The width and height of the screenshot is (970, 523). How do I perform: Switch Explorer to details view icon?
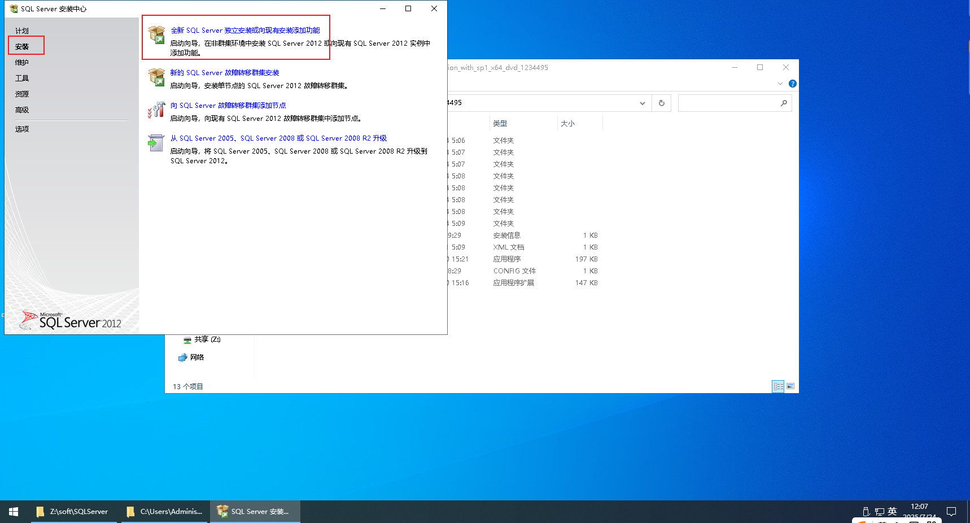click(778, 386)
